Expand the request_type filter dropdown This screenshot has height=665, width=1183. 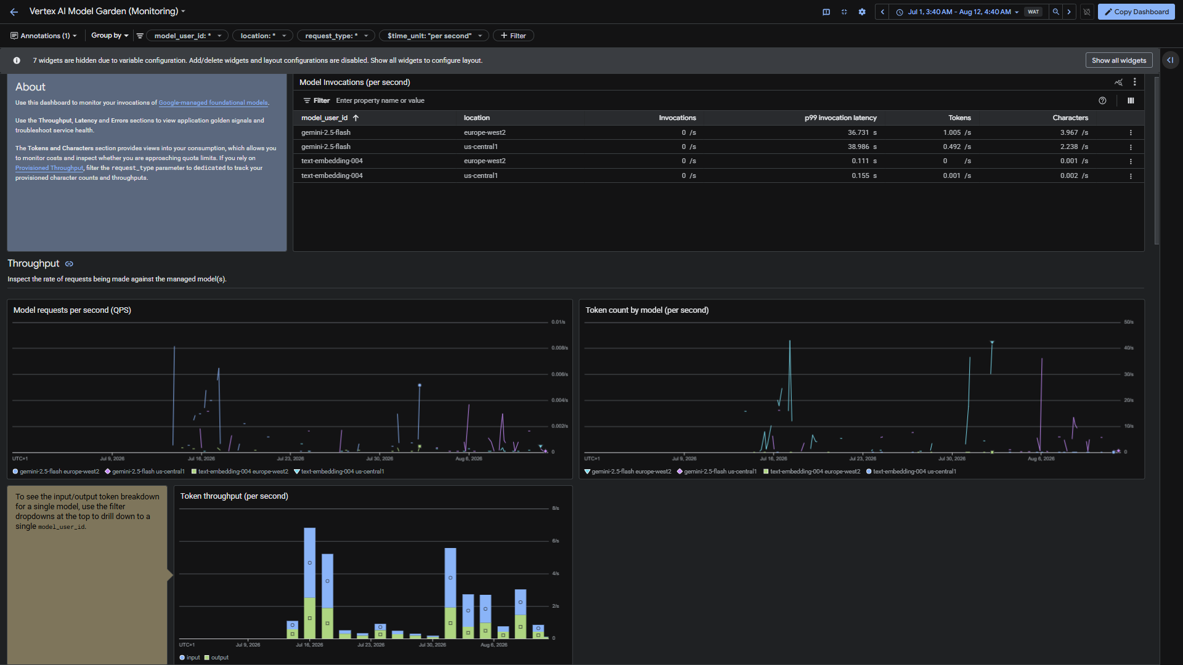point(336,36)
